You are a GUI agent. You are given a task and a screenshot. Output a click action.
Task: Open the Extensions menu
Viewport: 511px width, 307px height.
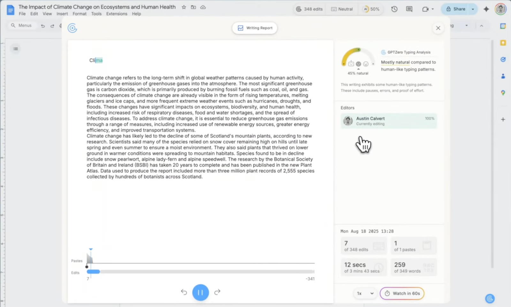[x=117, y=14]
